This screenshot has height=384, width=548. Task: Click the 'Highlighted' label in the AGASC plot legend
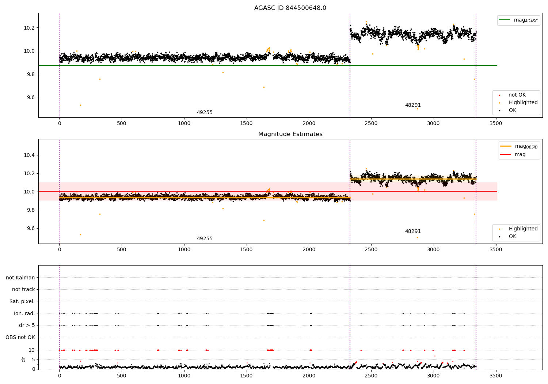pos(523,103)
